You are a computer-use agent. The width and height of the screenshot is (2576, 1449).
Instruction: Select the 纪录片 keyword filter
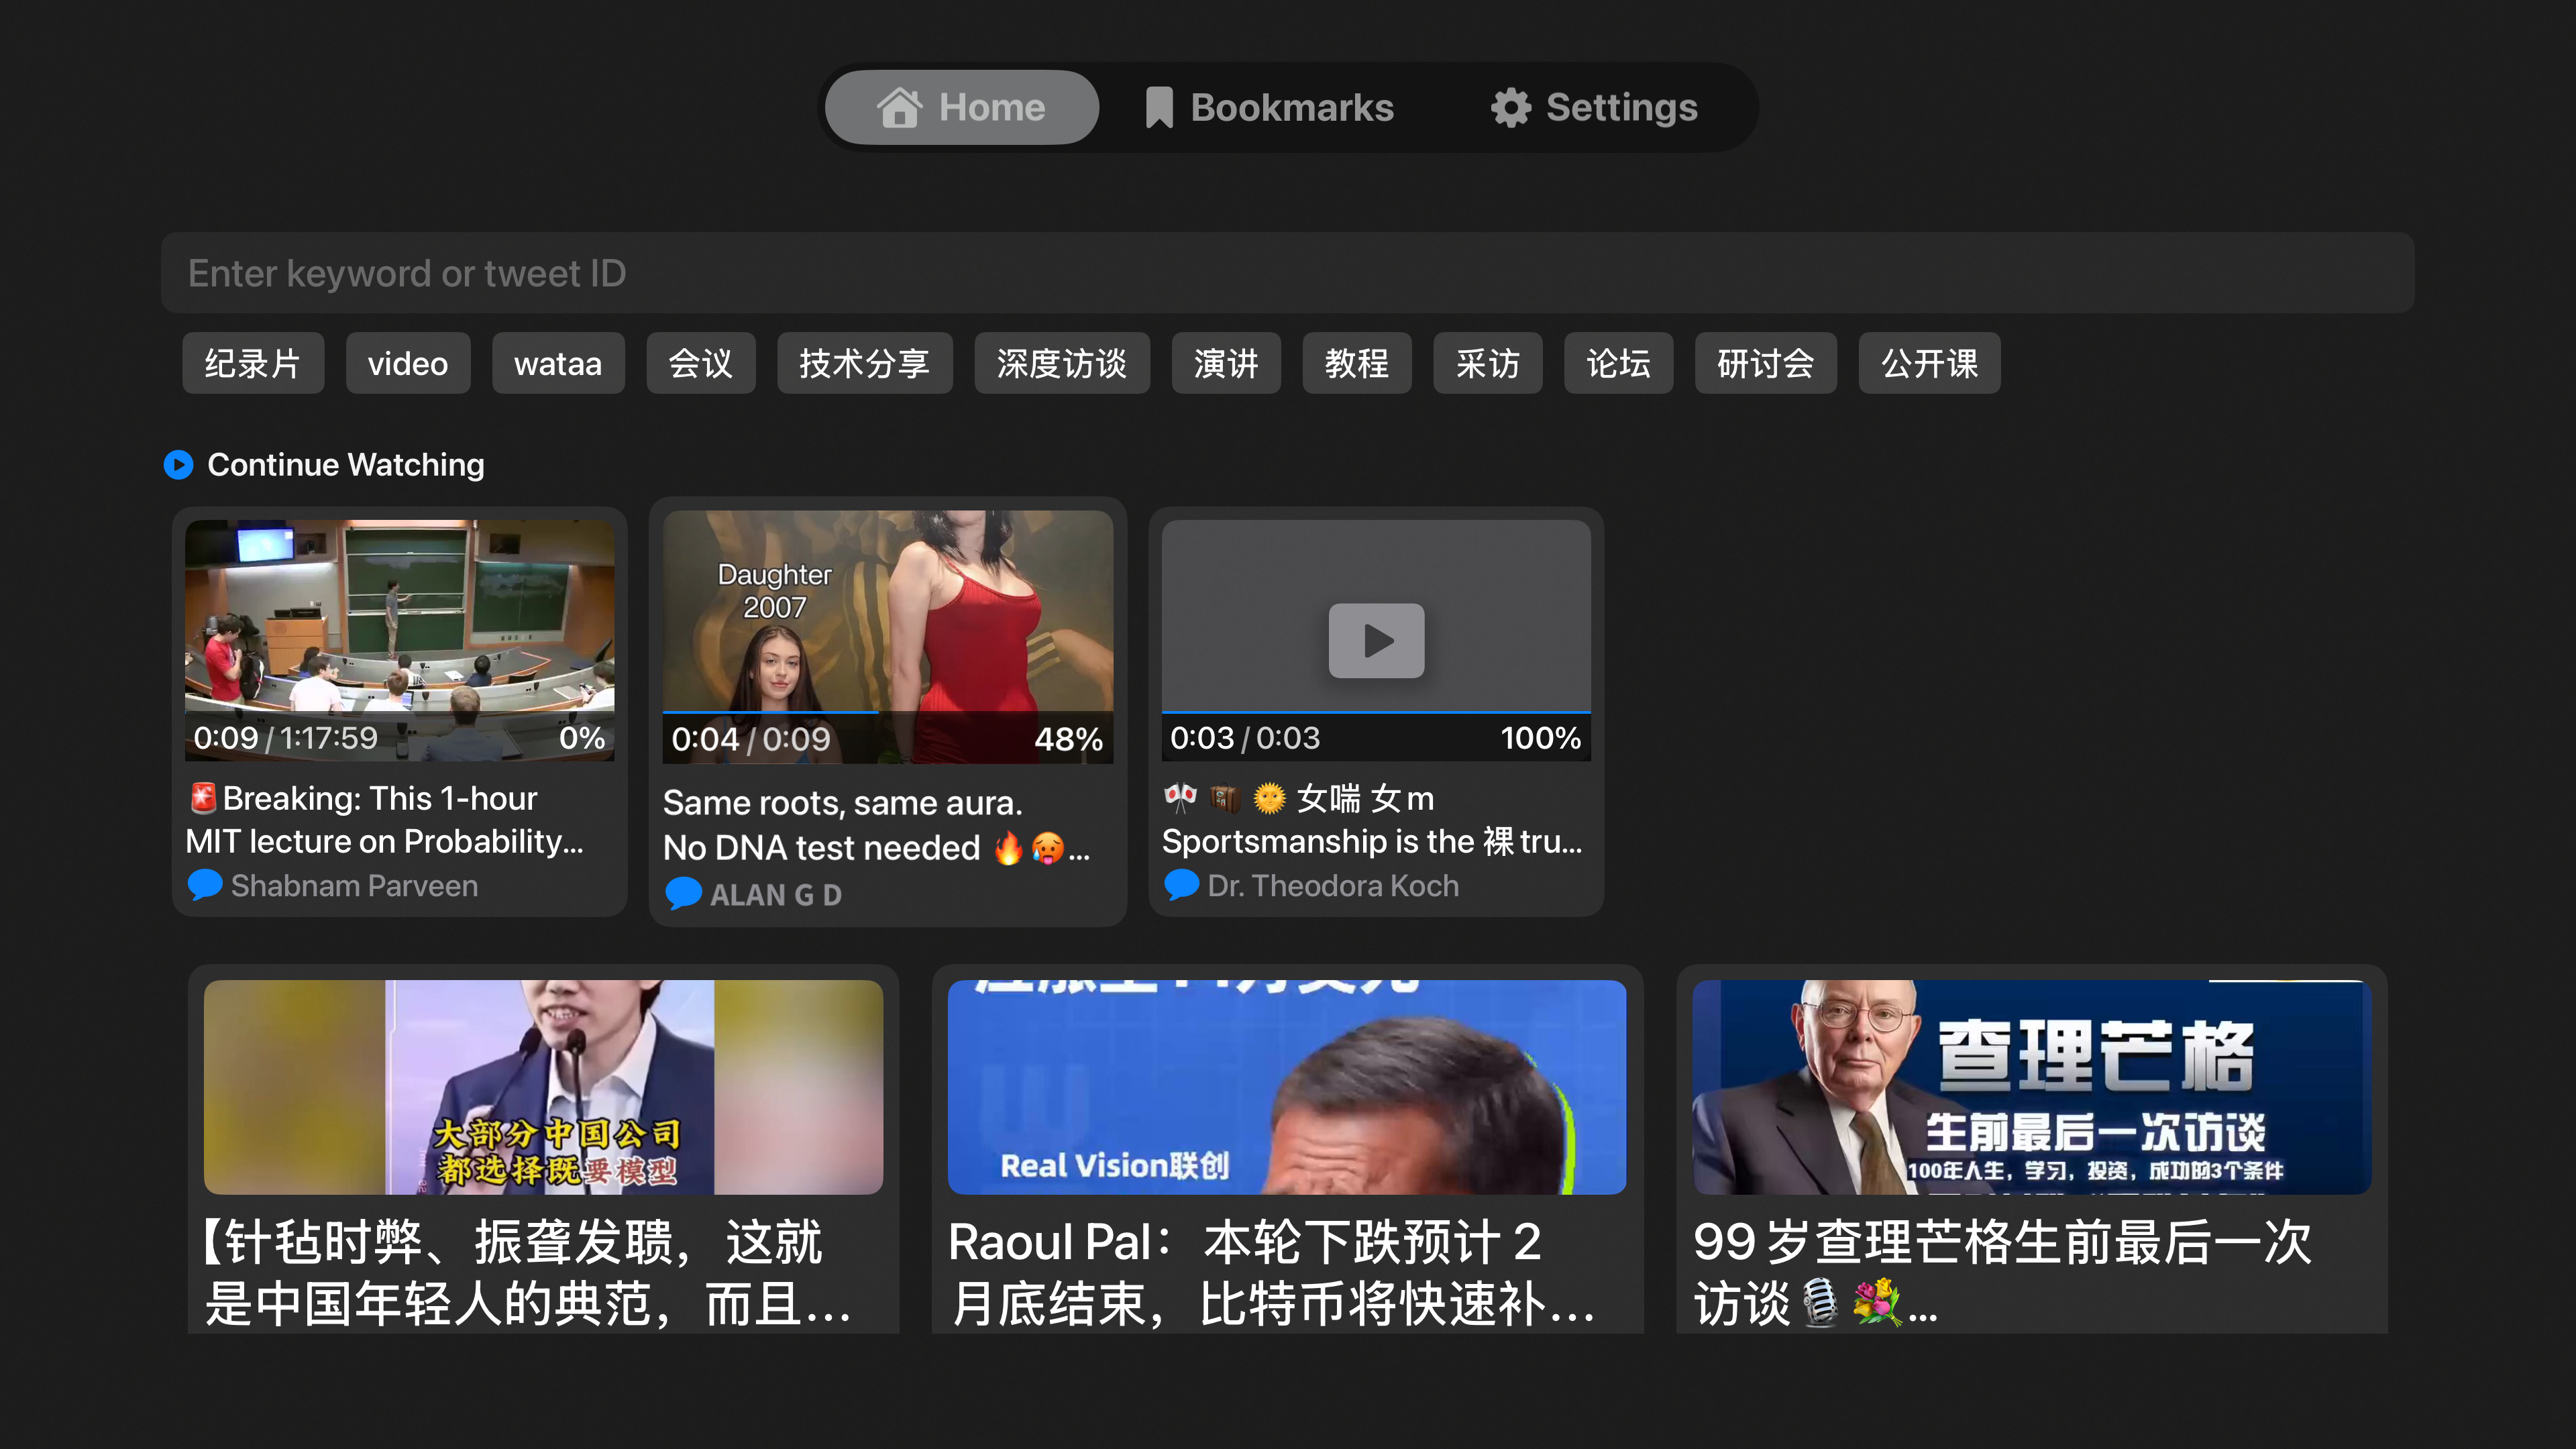pyautogui.click(x=253, y=363)
